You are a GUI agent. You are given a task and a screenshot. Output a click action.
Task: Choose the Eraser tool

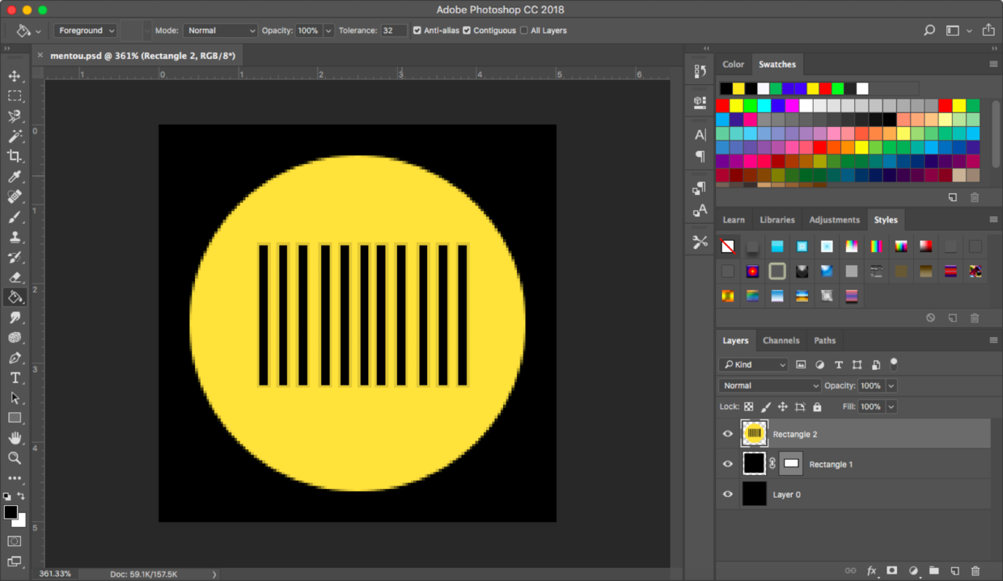pyautogui.click(x=15, y=277)
